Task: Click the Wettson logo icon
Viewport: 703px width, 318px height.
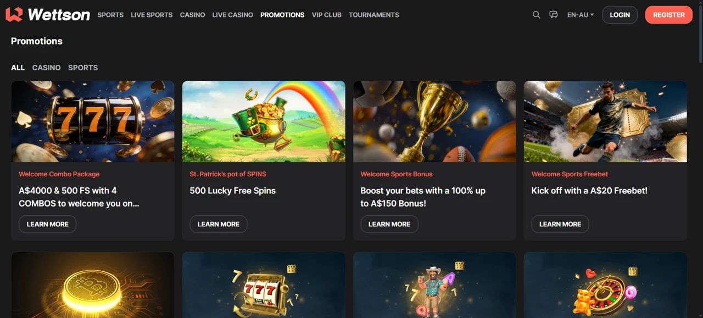Action: point(14,14)
